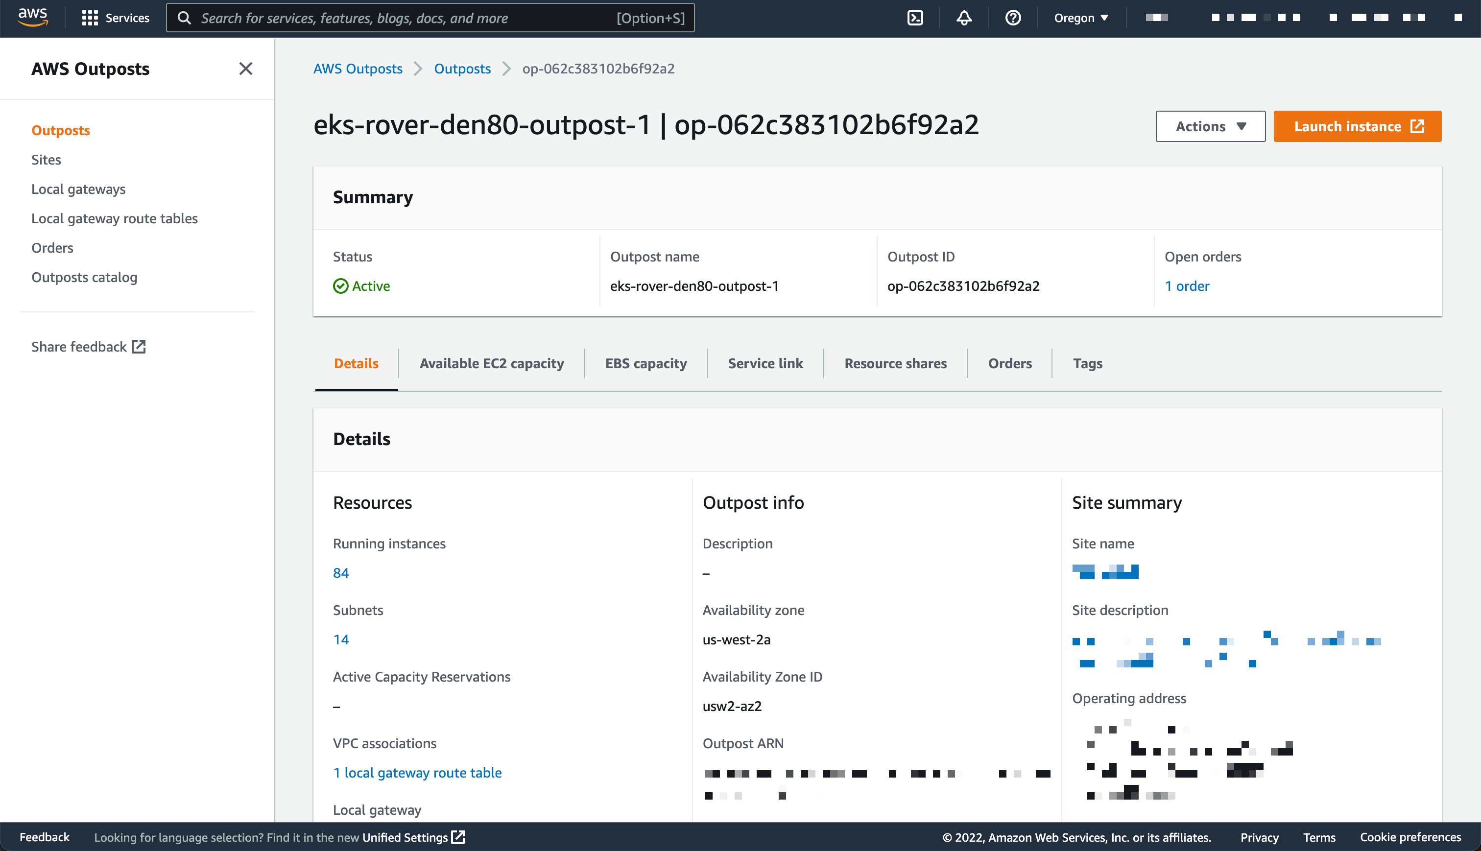
Task: Select the Available EC2 capacity tab
Action: pos(492,363)
